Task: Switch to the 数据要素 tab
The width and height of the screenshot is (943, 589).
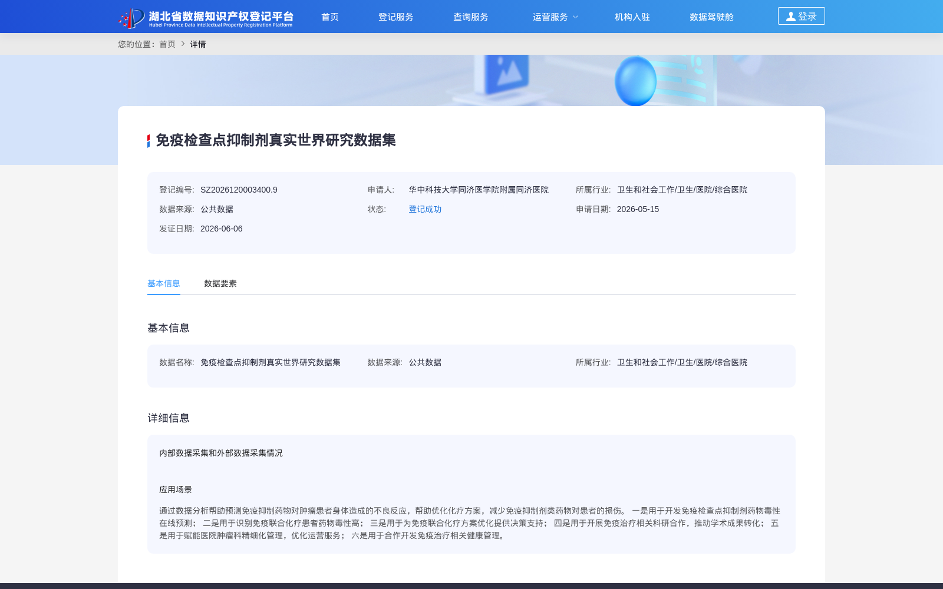Action: point(220,283)
